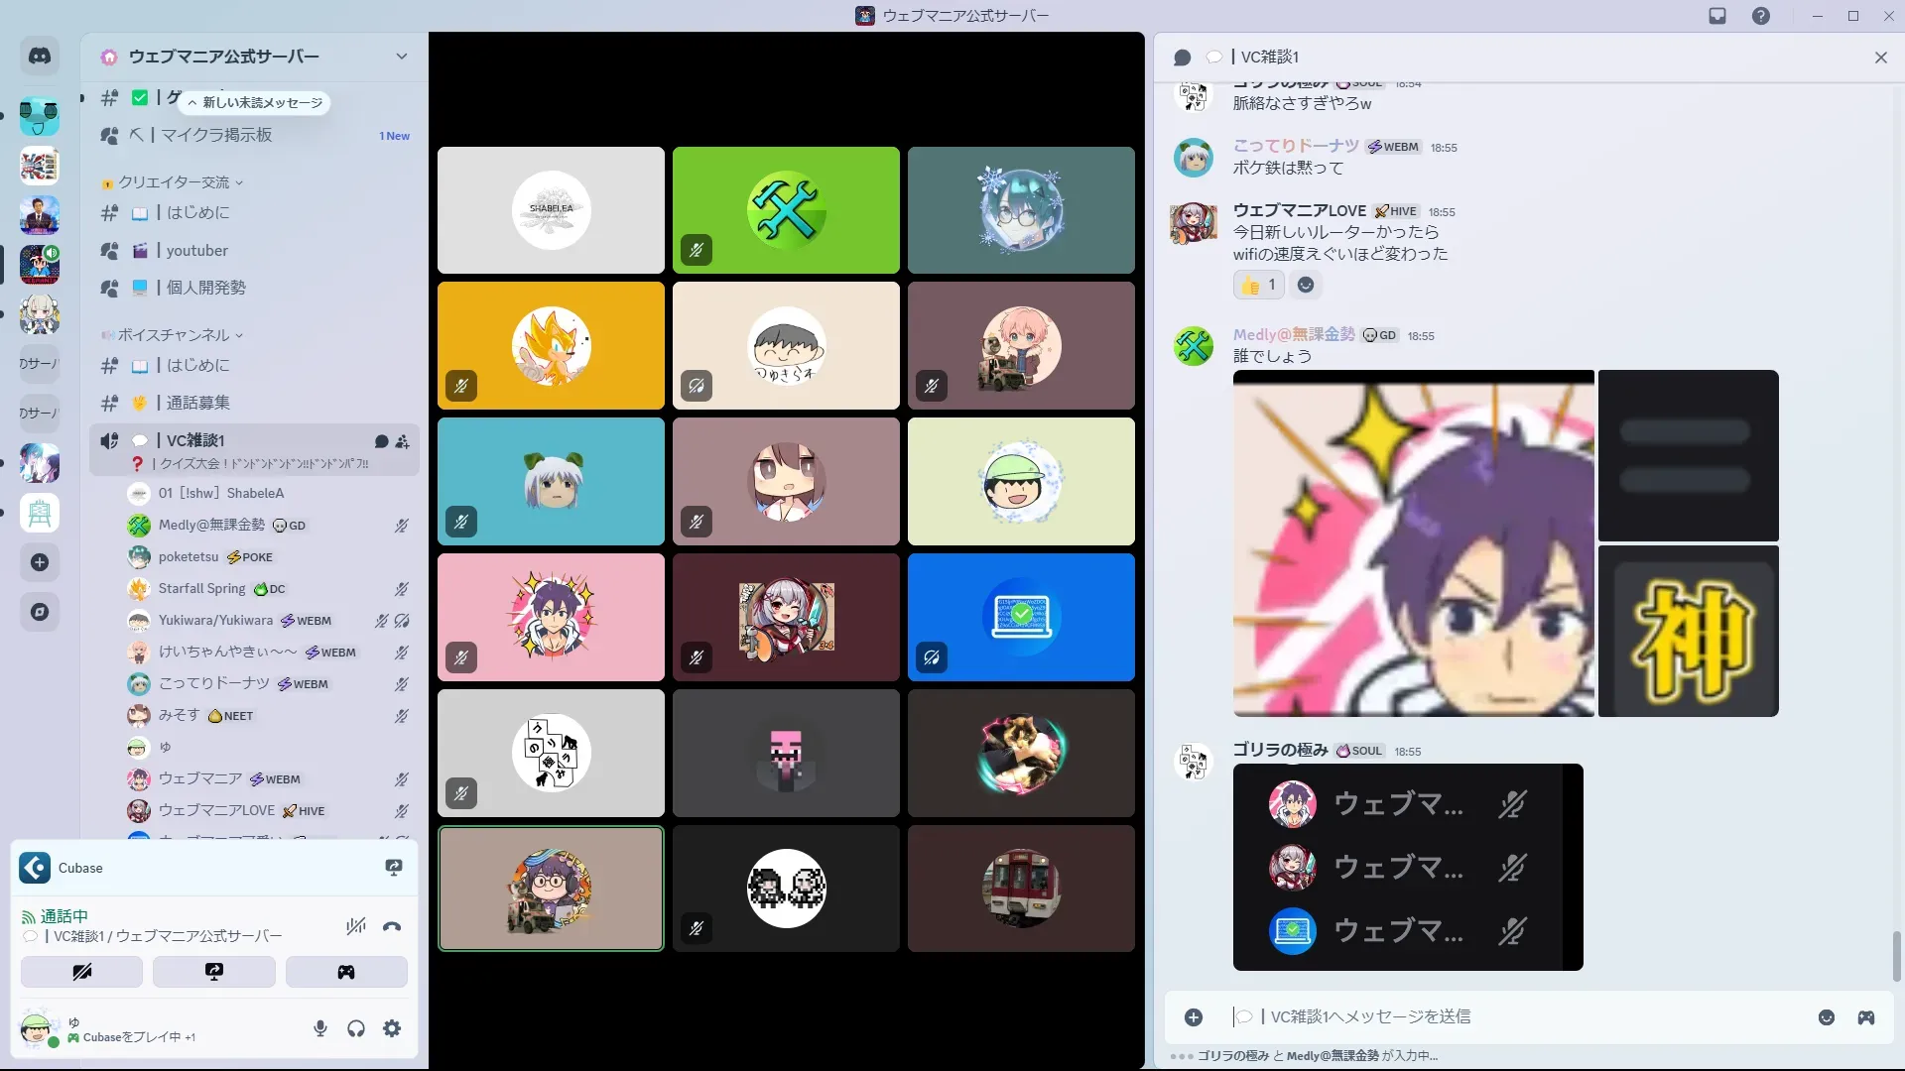Add reaction with thumbs up 1 button

point(1259,286)
